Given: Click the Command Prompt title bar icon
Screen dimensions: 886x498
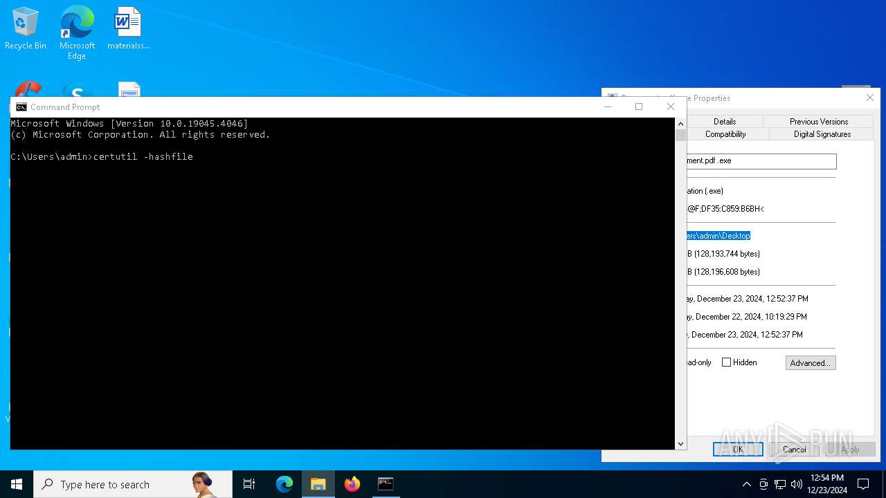Looking at the screenshot, I should coord(21,107).
